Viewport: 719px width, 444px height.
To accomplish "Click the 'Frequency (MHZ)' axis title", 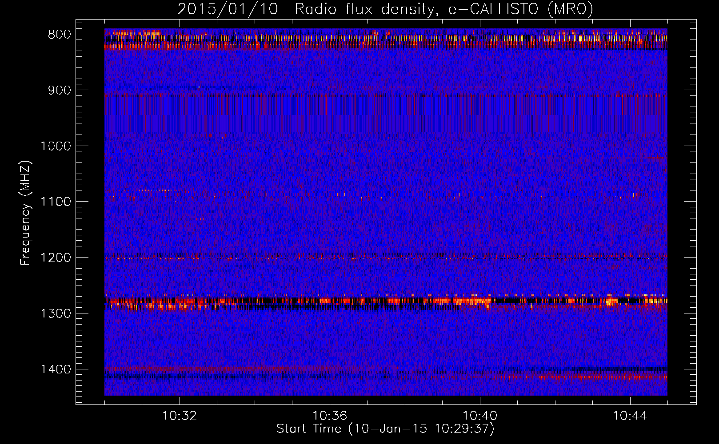I will 26,213.
